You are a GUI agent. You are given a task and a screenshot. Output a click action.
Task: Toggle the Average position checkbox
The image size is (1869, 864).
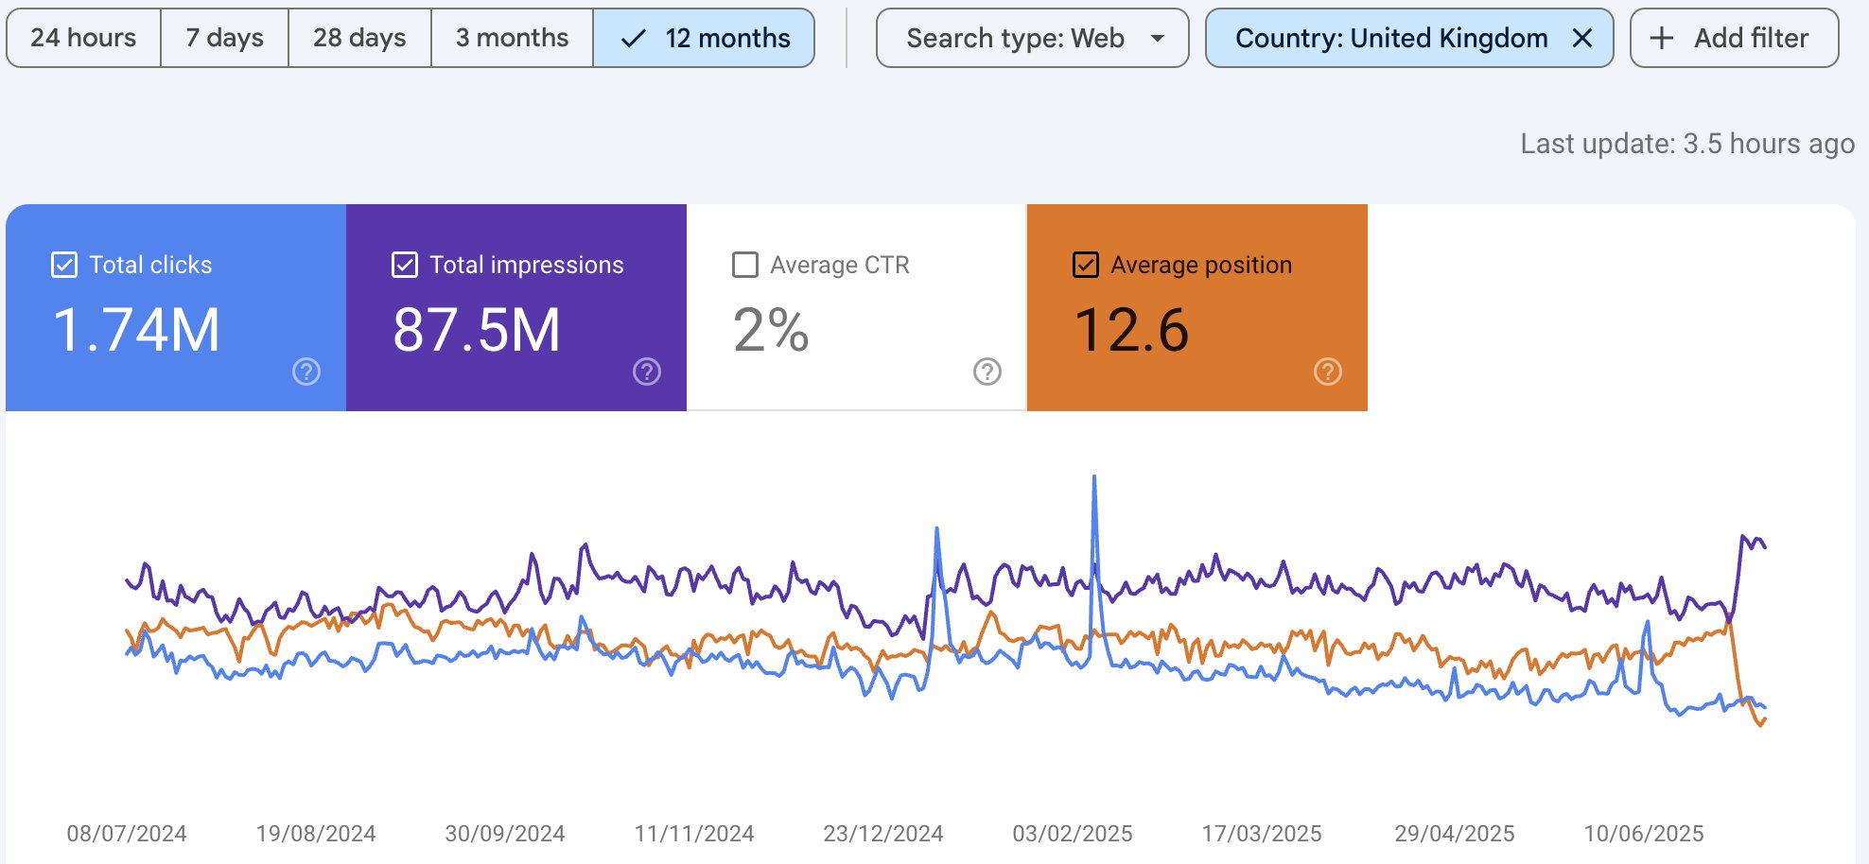pos(1086,265)
